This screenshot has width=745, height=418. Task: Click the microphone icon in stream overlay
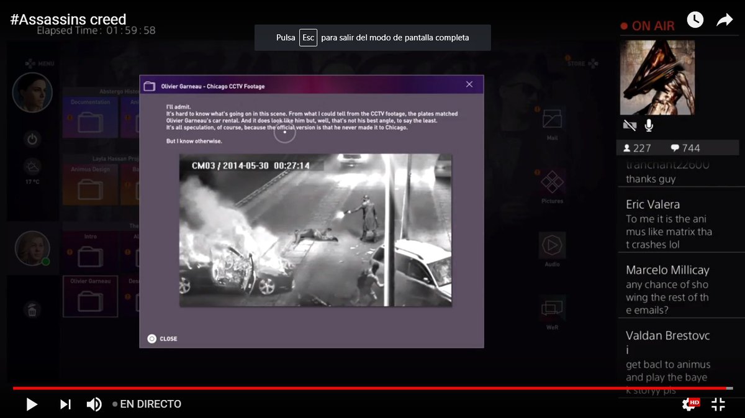pos(649,125)
